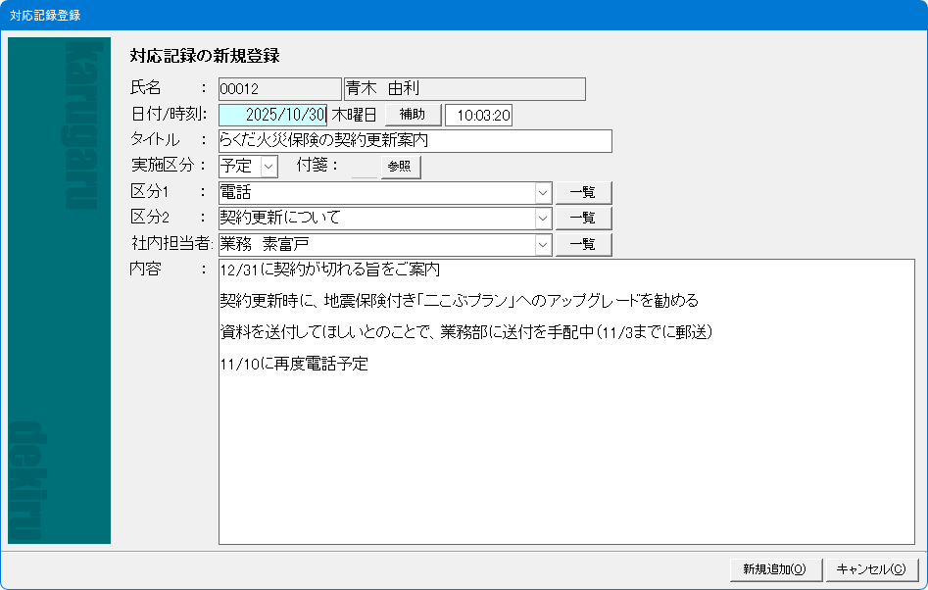Select the 氏名 code field 00012
928x590 pixels.
tap(279, 89)
